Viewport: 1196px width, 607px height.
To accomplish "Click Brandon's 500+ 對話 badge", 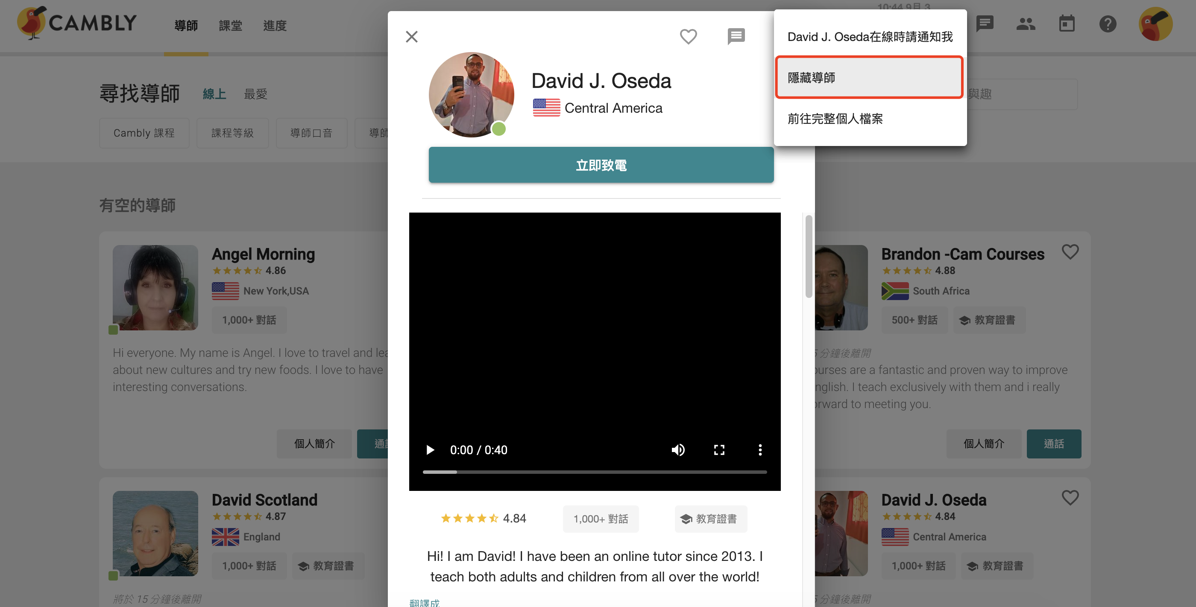I will point(914,320).
